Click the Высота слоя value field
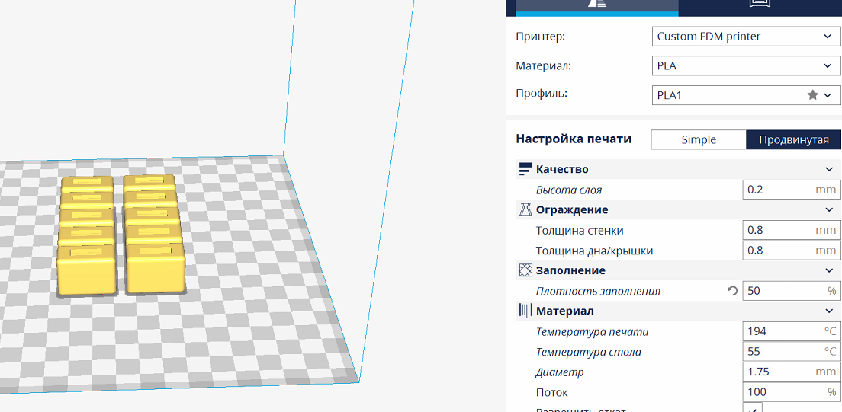842x412 pixels. 792,190
